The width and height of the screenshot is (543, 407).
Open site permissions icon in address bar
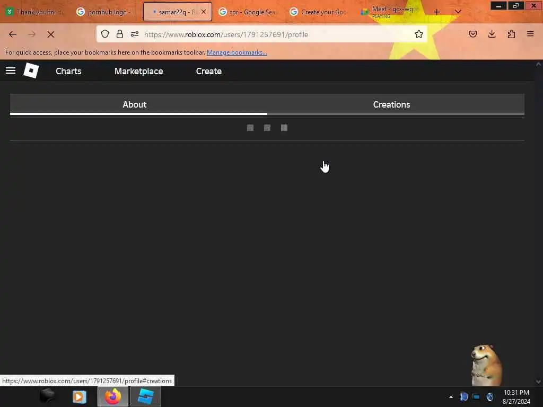135,34
